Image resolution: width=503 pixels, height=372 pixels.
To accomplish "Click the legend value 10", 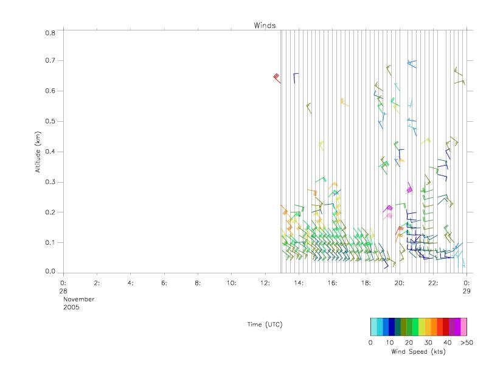I will (x=389, y=342).
